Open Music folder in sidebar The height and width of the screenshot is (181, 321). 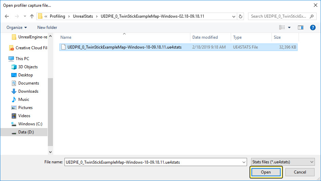click(x=20, y=99)
